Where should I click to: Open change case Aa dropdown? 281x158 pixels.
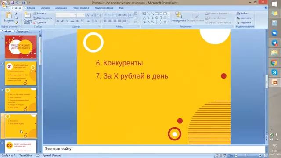pyautogui.click(x=89, y=21)
